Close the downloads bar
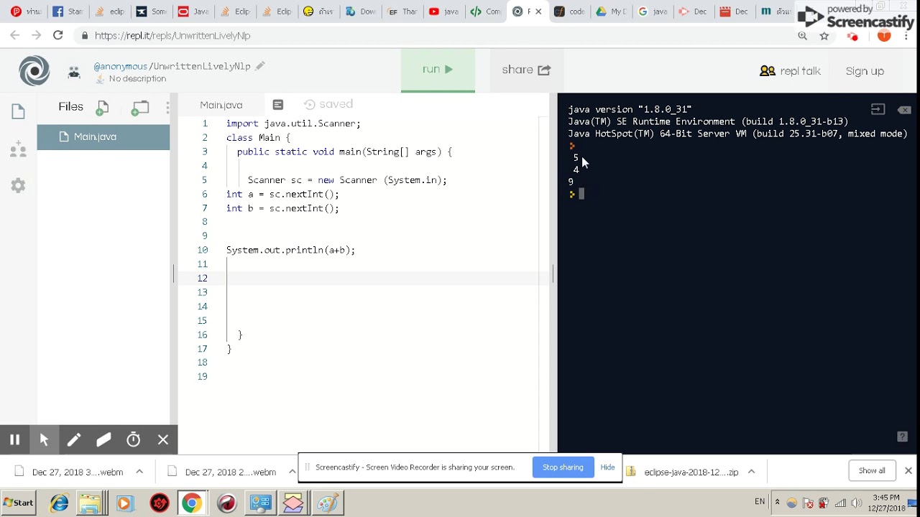The width and height of the screenshot is (920, 517). [x=908, y=470]
